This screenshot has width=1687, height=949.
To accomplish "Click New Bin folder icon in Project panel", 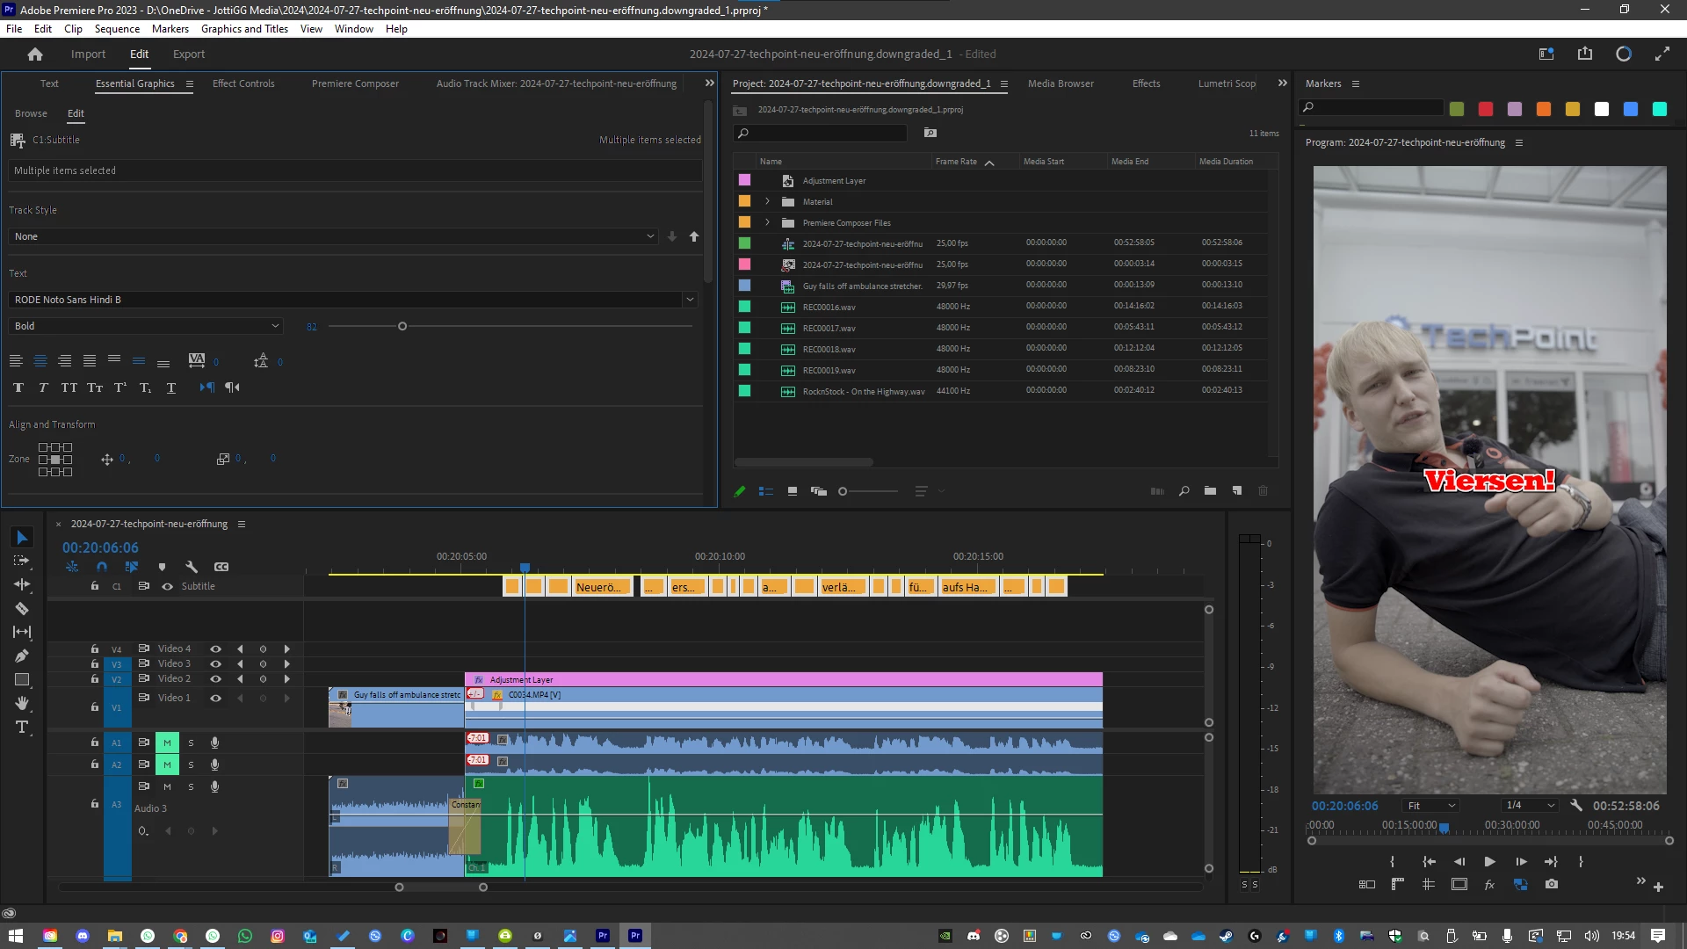I will point(1210,491).
